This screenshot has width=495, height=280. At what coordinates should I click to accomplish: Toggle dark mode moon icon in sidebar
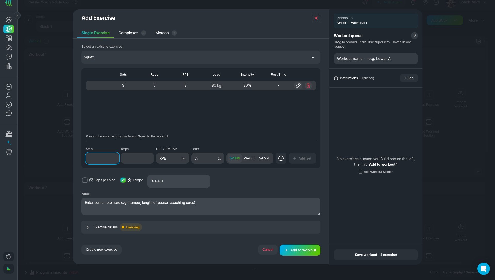[9, 269]
